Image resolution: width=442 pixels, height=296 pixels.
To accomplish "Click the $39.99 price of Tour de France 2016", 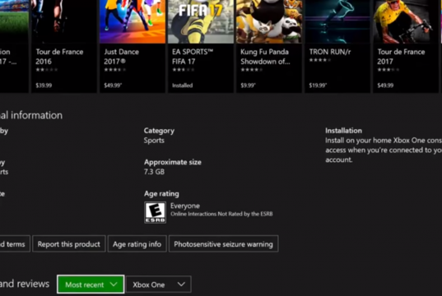I will click(44, 86).
